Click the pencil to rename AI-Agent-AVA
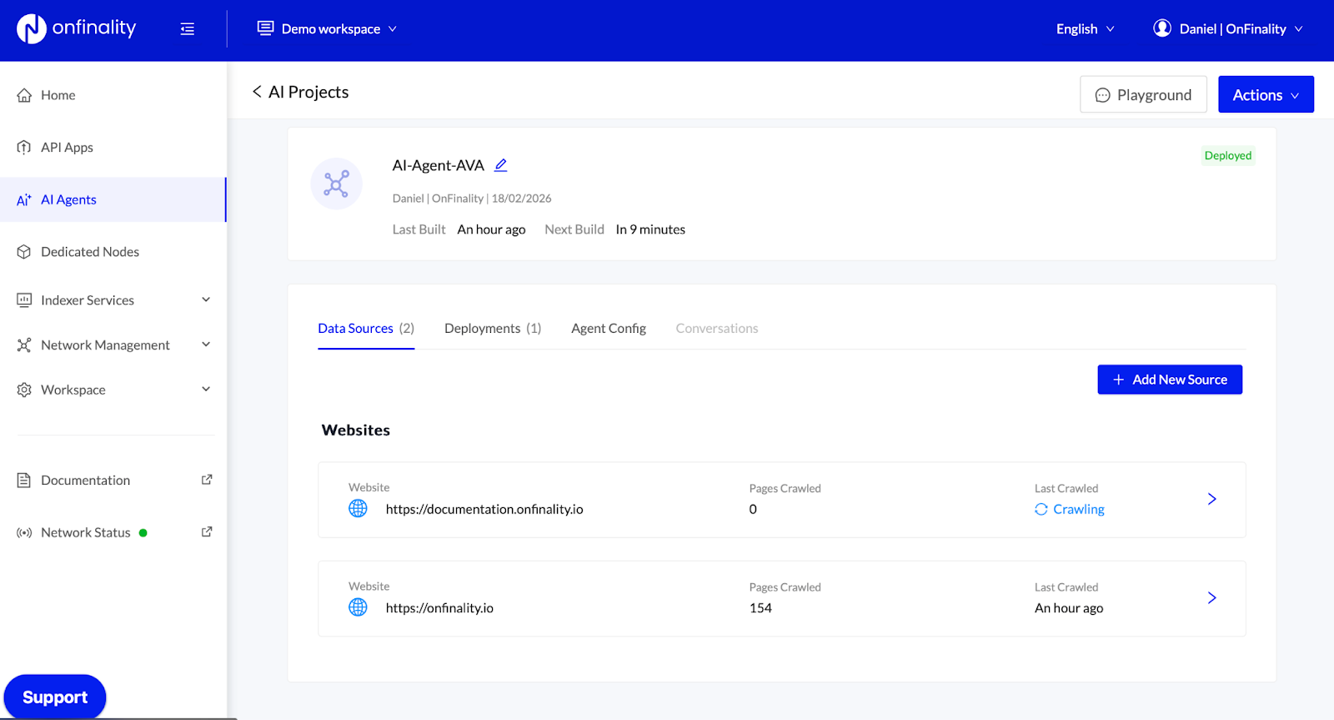The image size is (1334, 720). pos(500,165)
